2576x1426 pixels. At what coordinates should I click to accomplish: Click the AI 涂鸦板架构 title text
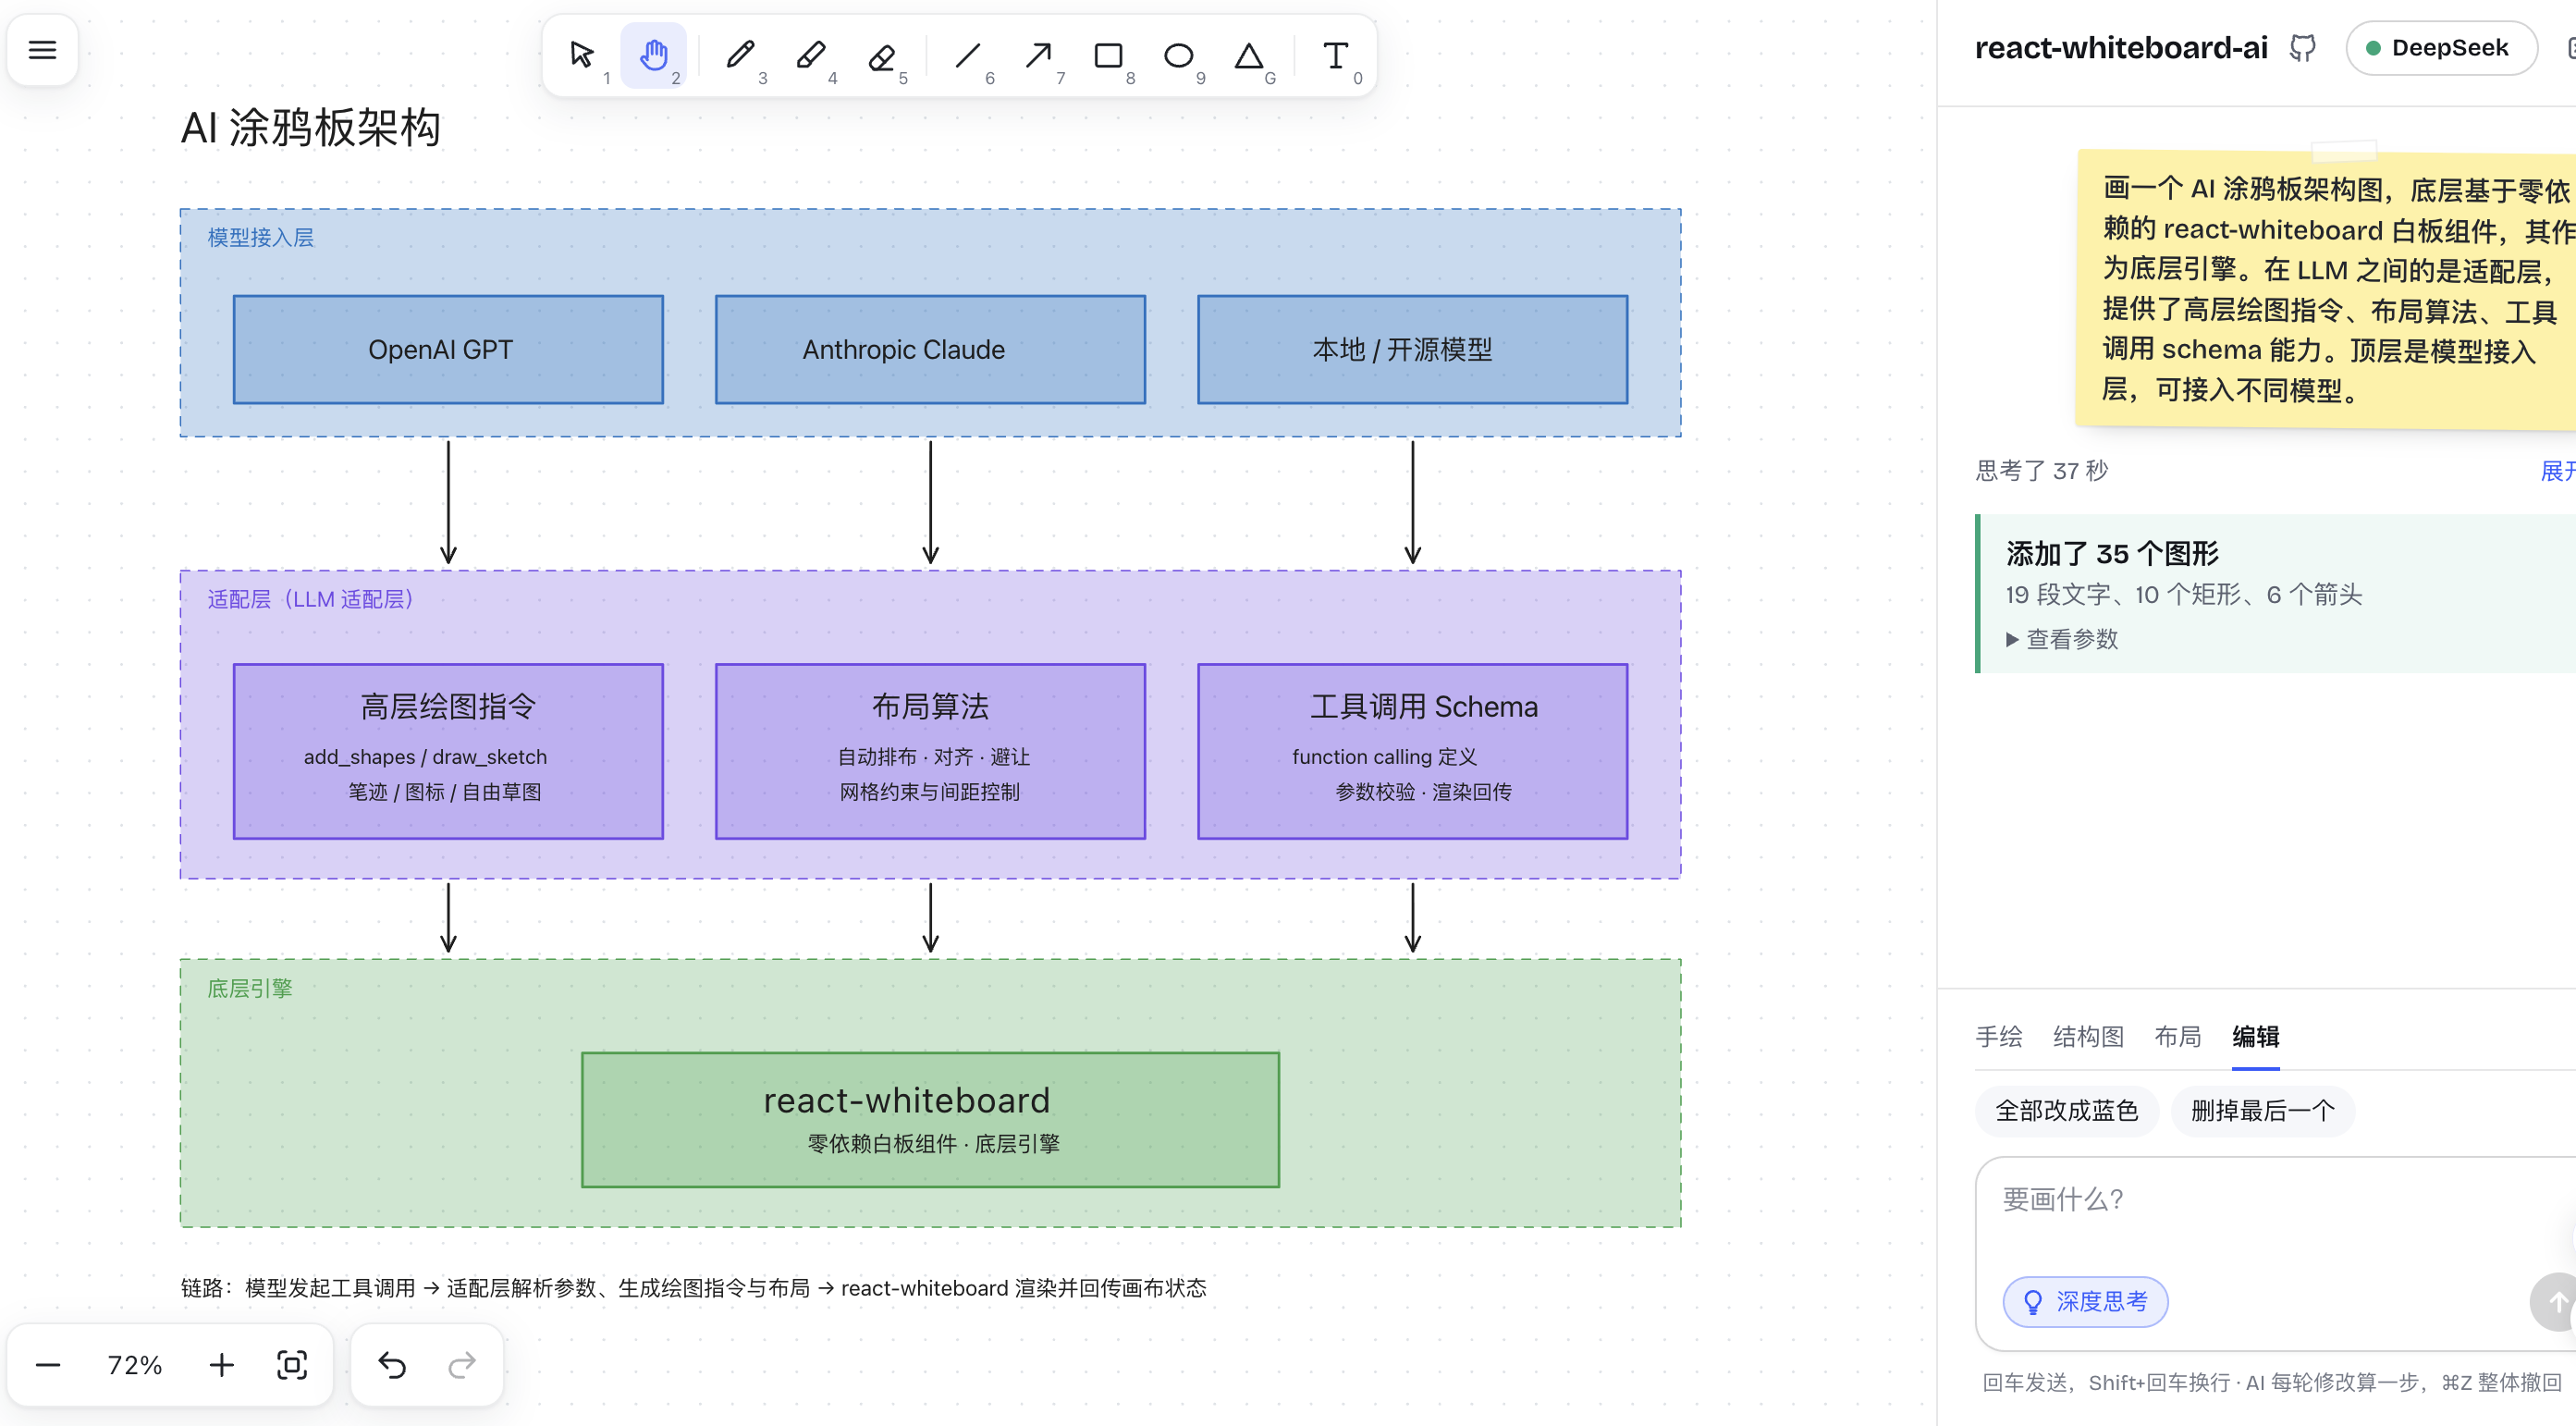click(310, 128)
